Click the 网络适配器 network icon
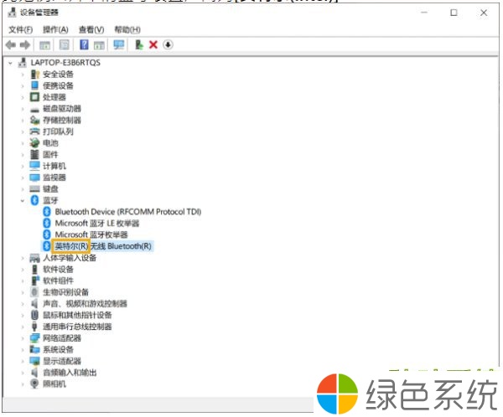Viewport: 503px width, 417px height. pos(34,338)
